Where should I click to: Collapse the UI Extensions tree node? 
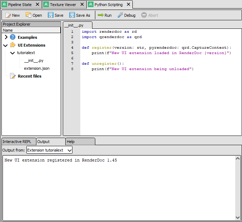[5, 46]
